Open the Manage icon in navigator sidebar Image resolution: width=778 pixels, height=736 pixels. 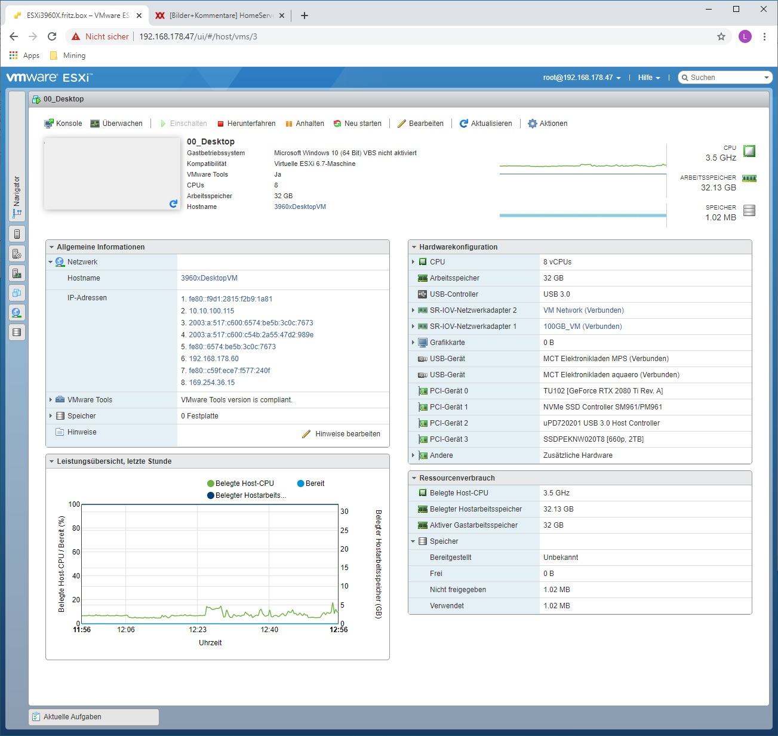[x=17, y=254]
